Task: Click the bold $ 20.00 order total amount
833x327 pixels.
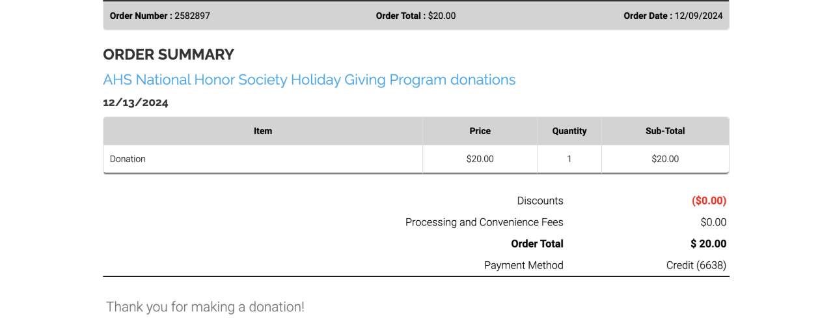Action: (708, 244)
